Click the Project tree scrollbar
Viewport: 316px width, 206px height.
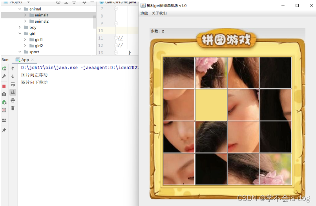click(95, 22)
